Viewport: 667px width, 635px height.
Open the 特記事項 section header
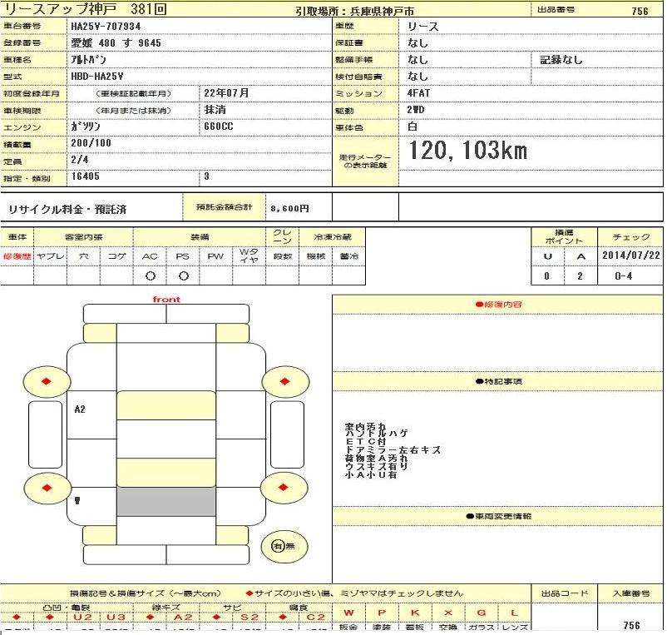(x=498, y=381)
